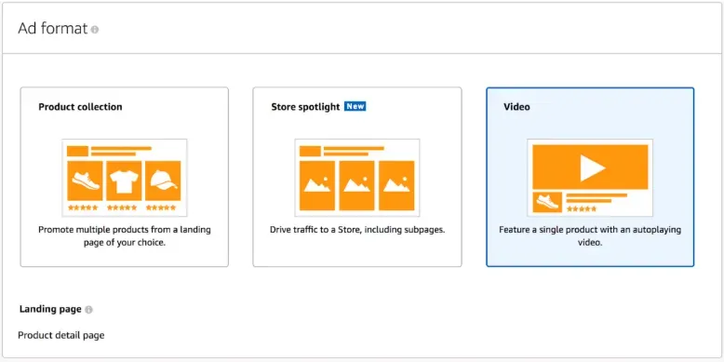Image resolution: width=724 pixels, height=362 pixels.
Task: Click the 'Promote multiple products' description text
Action: [124, 236]
